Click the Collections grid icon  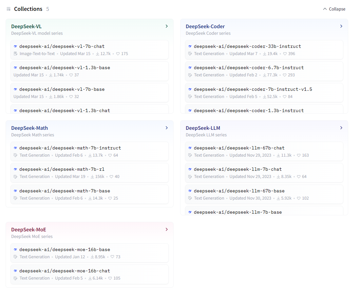pyautogui.click(x=9, y=9)
